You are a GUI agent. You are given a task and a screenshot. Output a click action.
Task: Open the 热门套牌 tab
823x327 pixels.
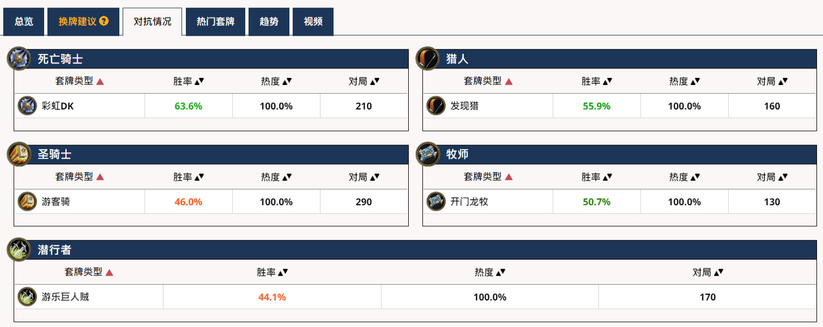coord(215,22)
